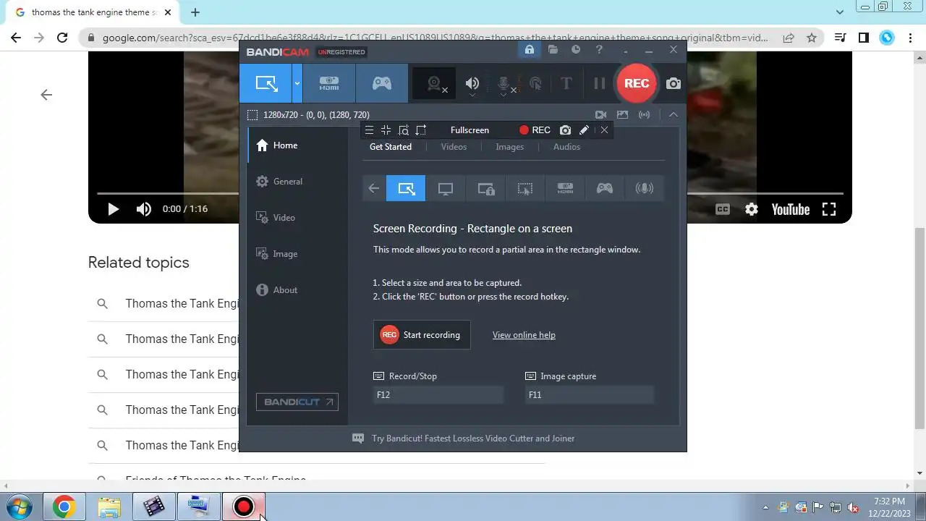This screenshot has height=521, width=926.
Task: Capture a screenshot with the camera icon
Action: click(x=674, y=83)
